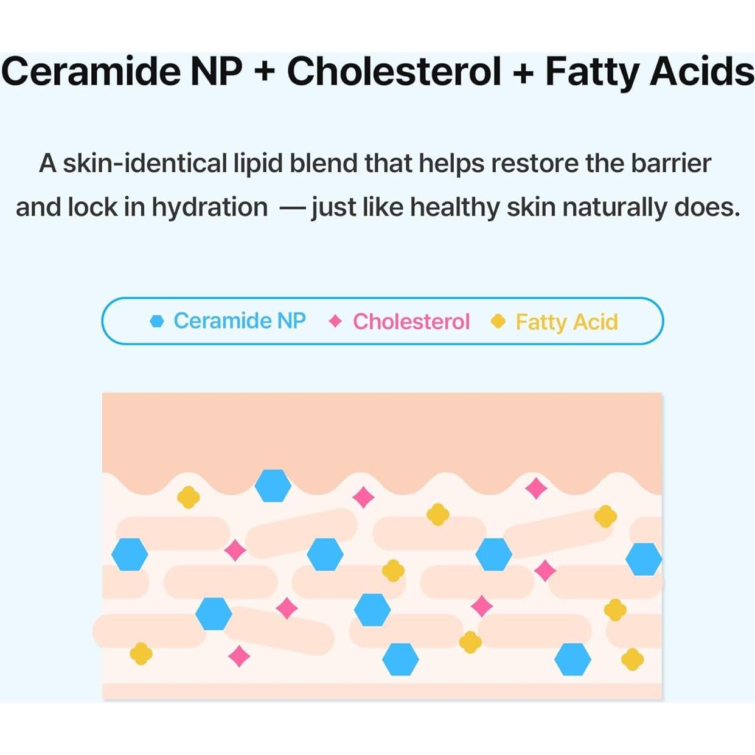Click "Fatty Acids" in the main heading

point(649,71)
